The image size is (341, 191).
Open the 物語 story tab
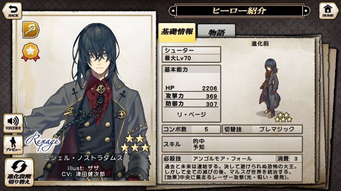pos(217,32)
